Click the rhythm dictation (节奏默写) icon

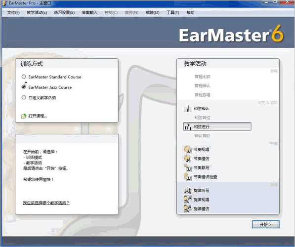tap(188, 167)
